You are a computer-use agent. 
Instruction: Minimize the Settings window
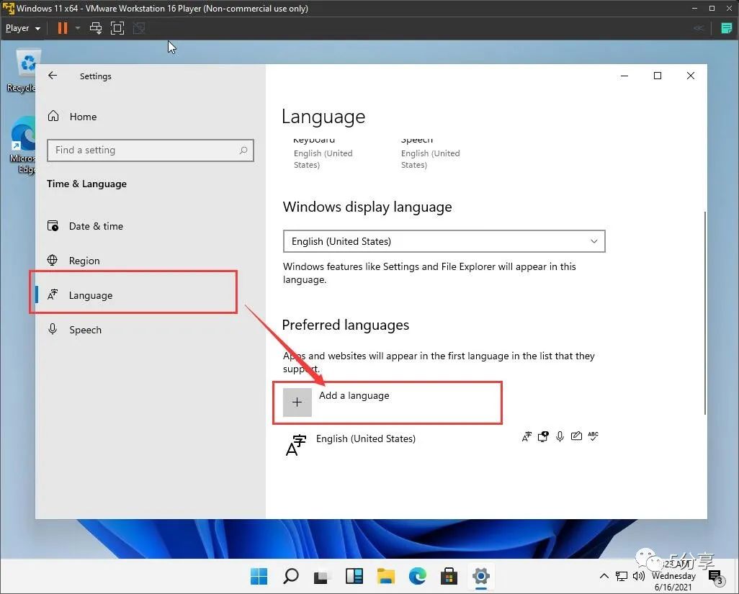coord(624,76)
